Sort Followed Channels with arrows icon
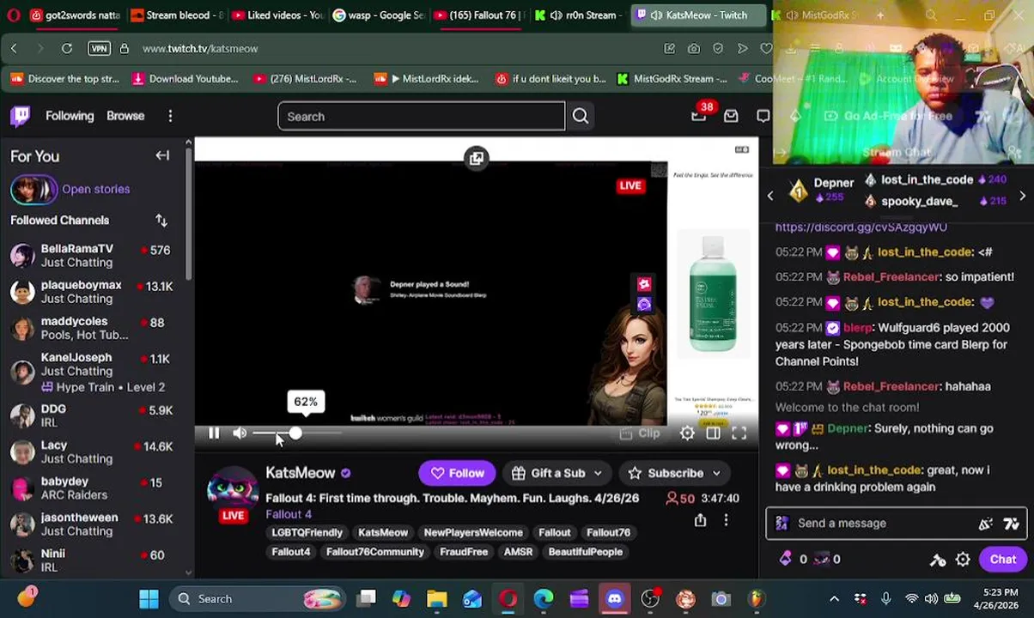1034x618 pixels. [161, 221]
